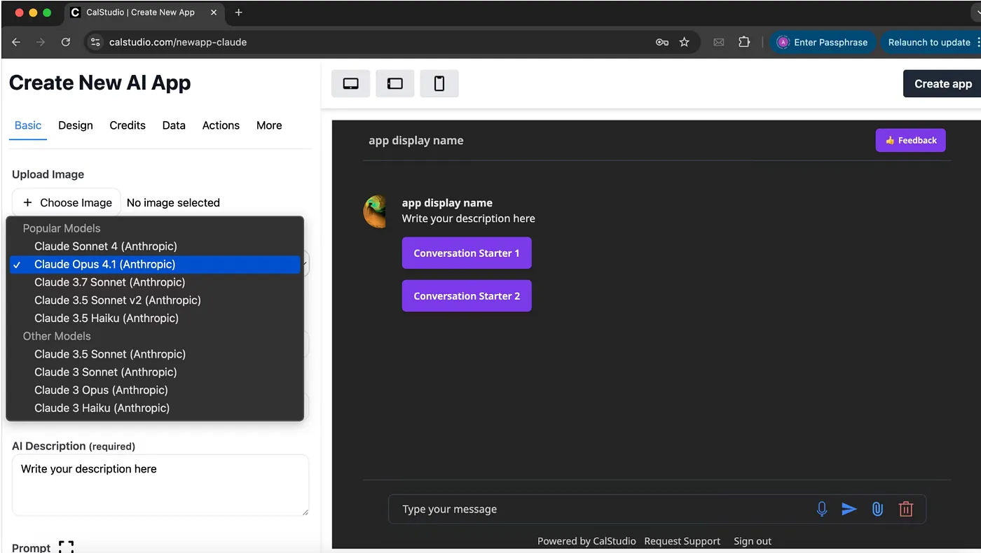Click the Create app button
This screenshot has height=553, width=981.
click(x=942, y=83)
